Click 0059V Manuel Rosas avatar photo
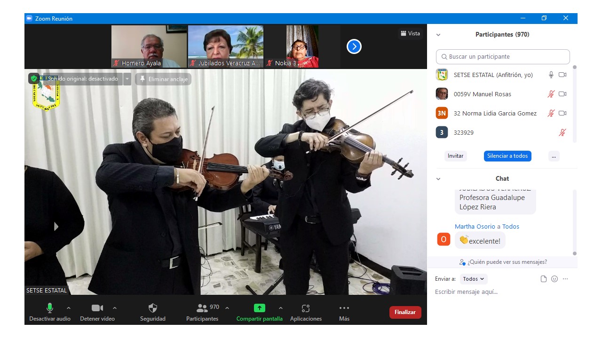This screenshot has height=338, width=602. (x=442, y=94)
